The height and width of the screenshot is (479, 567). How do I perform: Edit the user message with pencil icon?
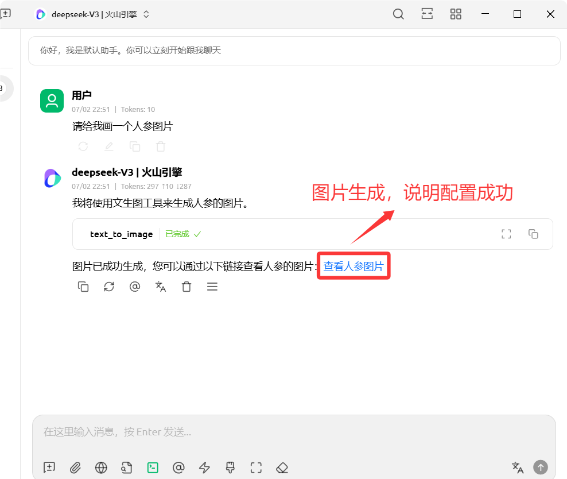pyautogui.click(x=109, y=146)
